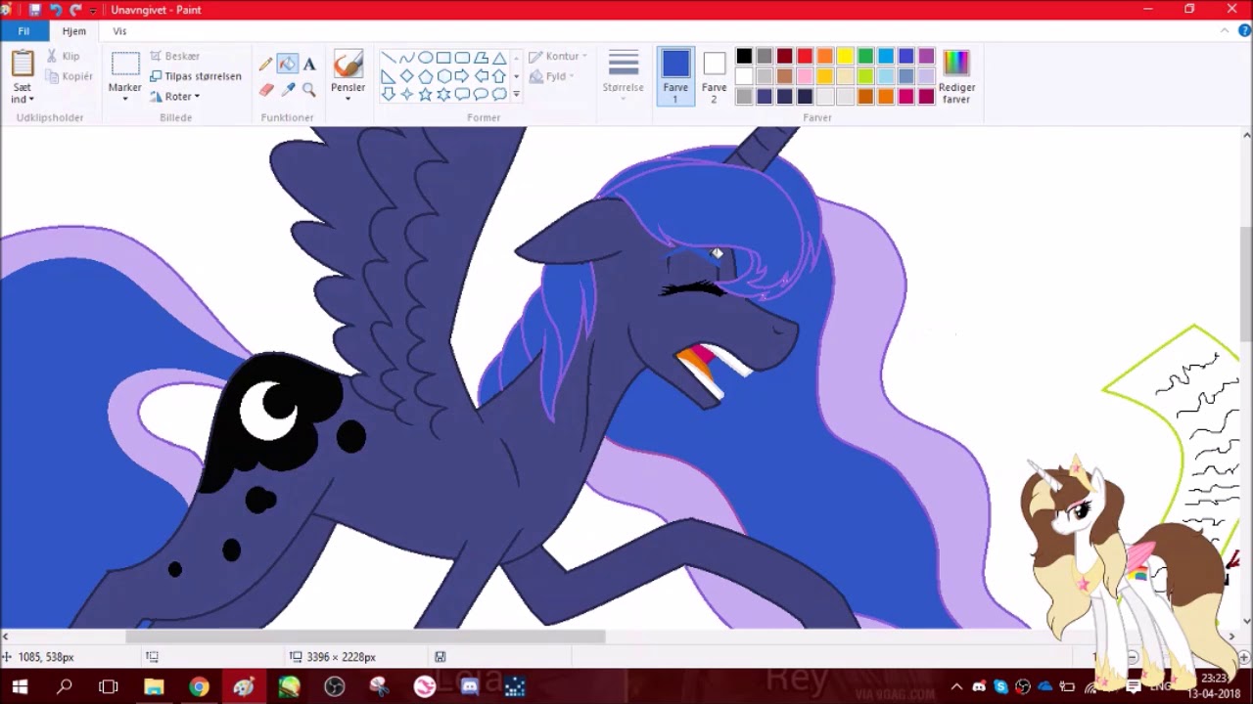Click the Marker selection rectangle icon
Image resolution: width=1253 pixels, height=704 pixels.
(x=125, y=65)
